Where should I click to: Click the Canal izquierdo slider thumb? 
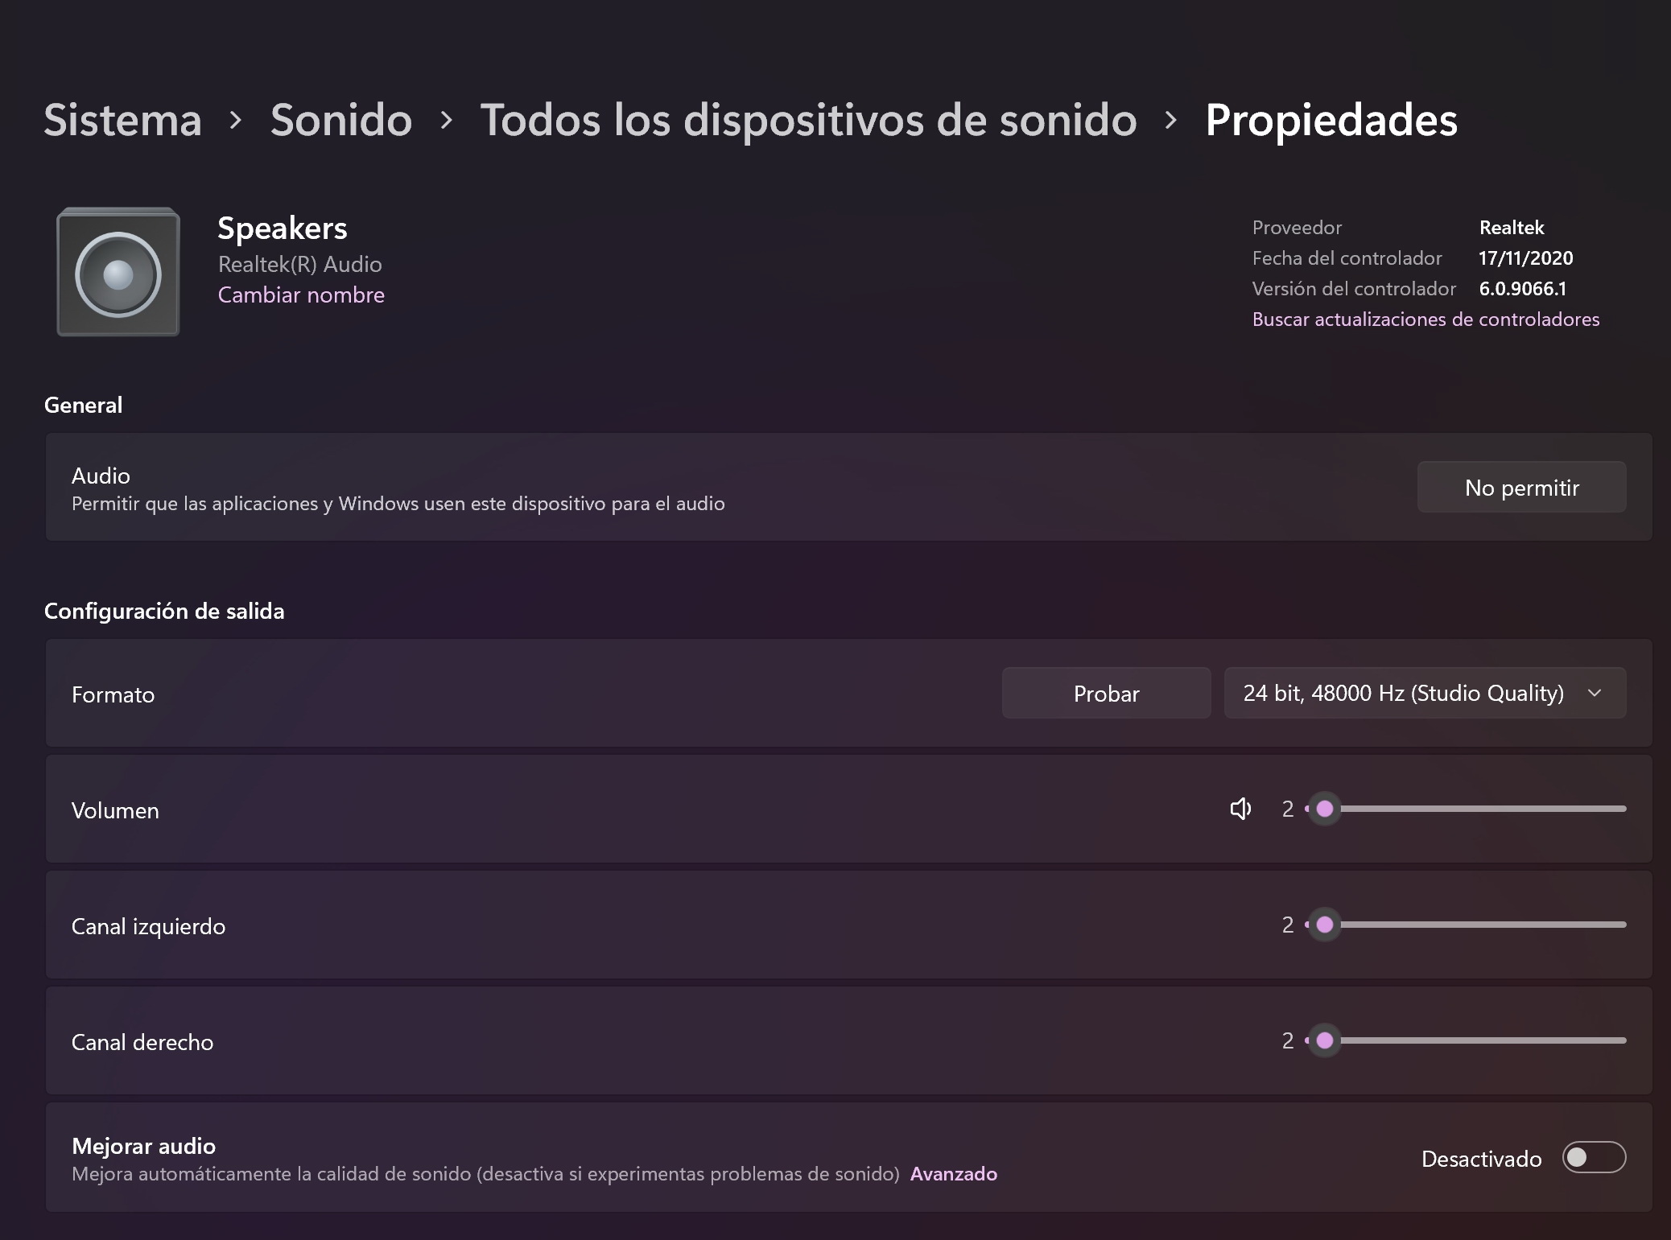1325,925
